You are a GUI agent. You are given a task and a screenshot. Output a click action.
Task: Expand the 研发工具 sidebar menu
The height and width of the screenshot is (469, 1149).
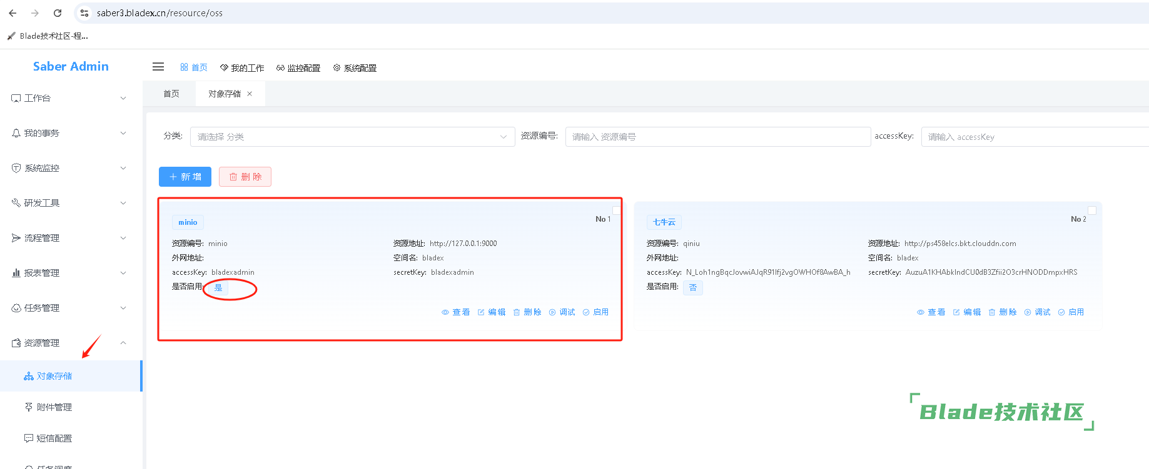[71, 203]
